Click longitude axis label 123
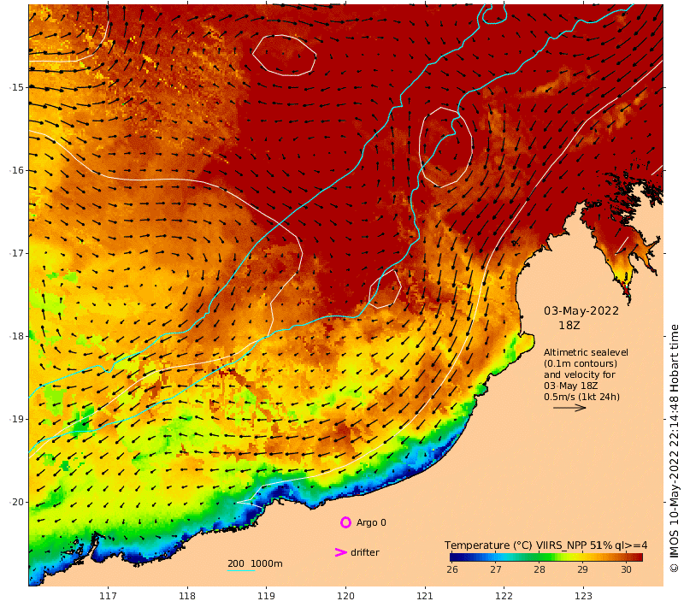The width and height of the screenshot is (684, 607). pos(584,596)
